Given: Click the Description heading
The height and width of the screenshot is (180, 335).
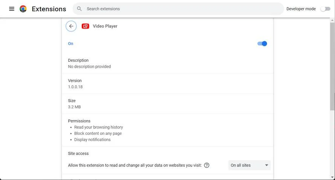Looking at the screenshot, I should (x=78, y=60).
